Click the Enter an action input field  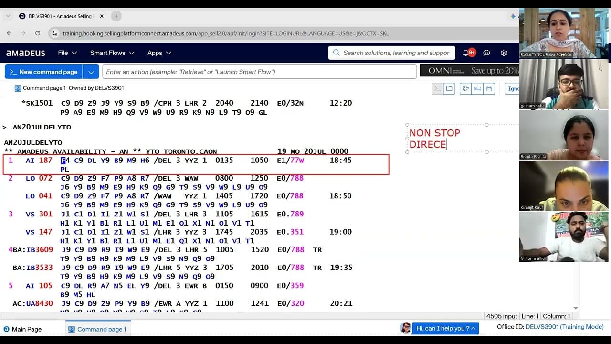coord(259,72)
